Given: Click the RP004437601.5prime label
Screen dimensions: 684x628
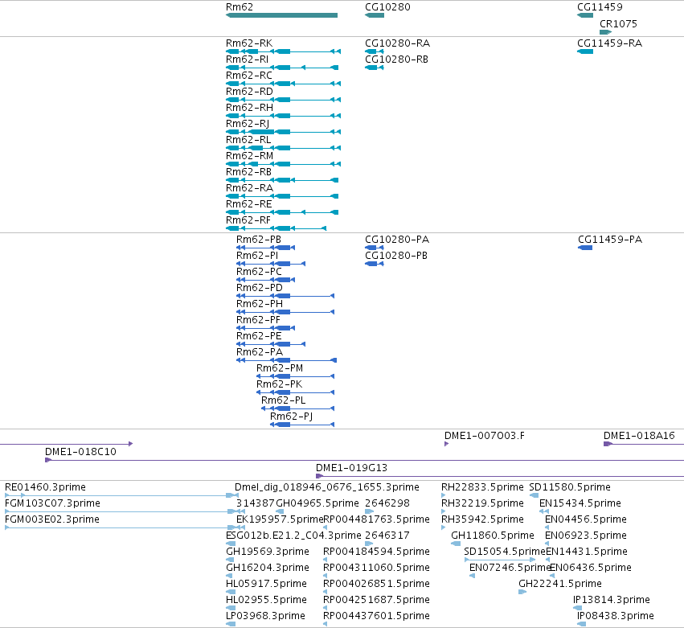Looking at the screenshot, I should tap(376, 616).
